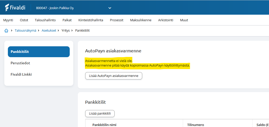Click the Pankkitilit breadcrumb text

pos(82,31)
